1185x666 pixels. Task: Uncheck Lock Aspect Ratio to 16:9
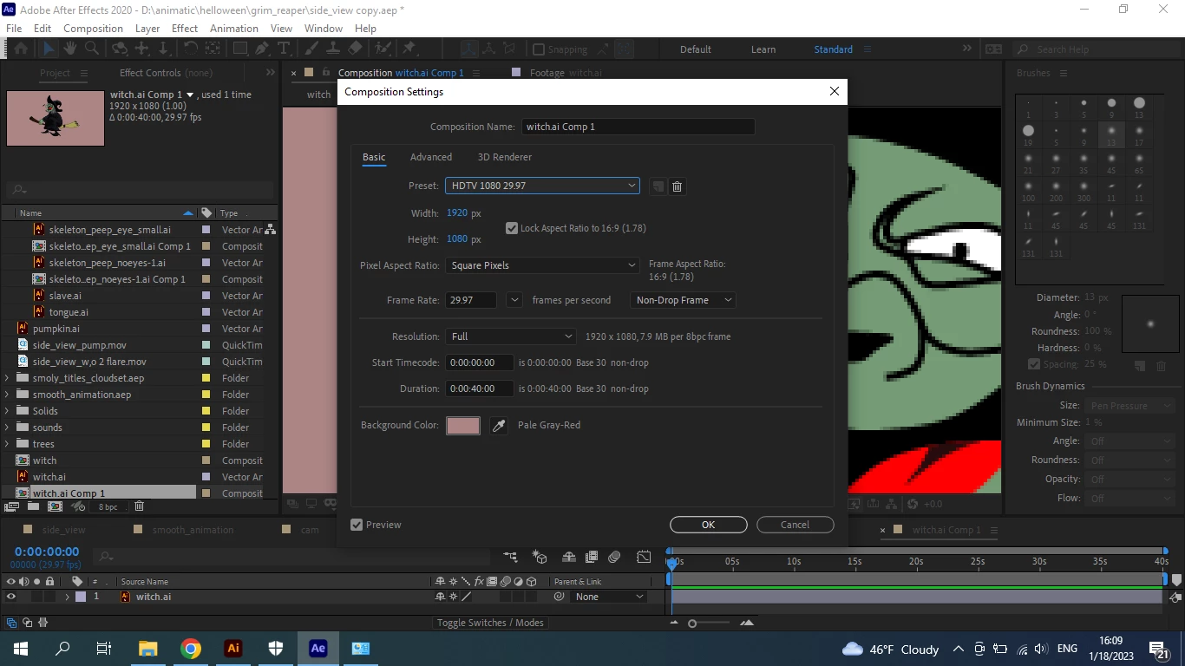(512, 228)
